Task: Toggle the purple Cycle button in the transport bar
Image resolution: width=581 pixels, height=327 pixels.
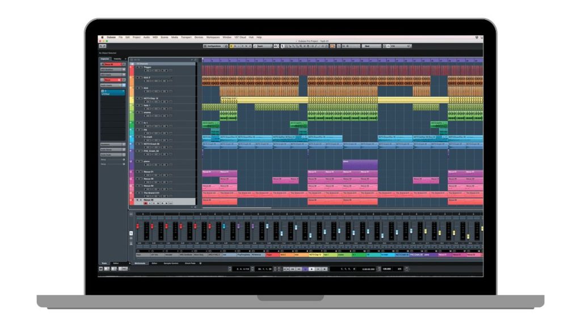Action: [x=306, y=269]
